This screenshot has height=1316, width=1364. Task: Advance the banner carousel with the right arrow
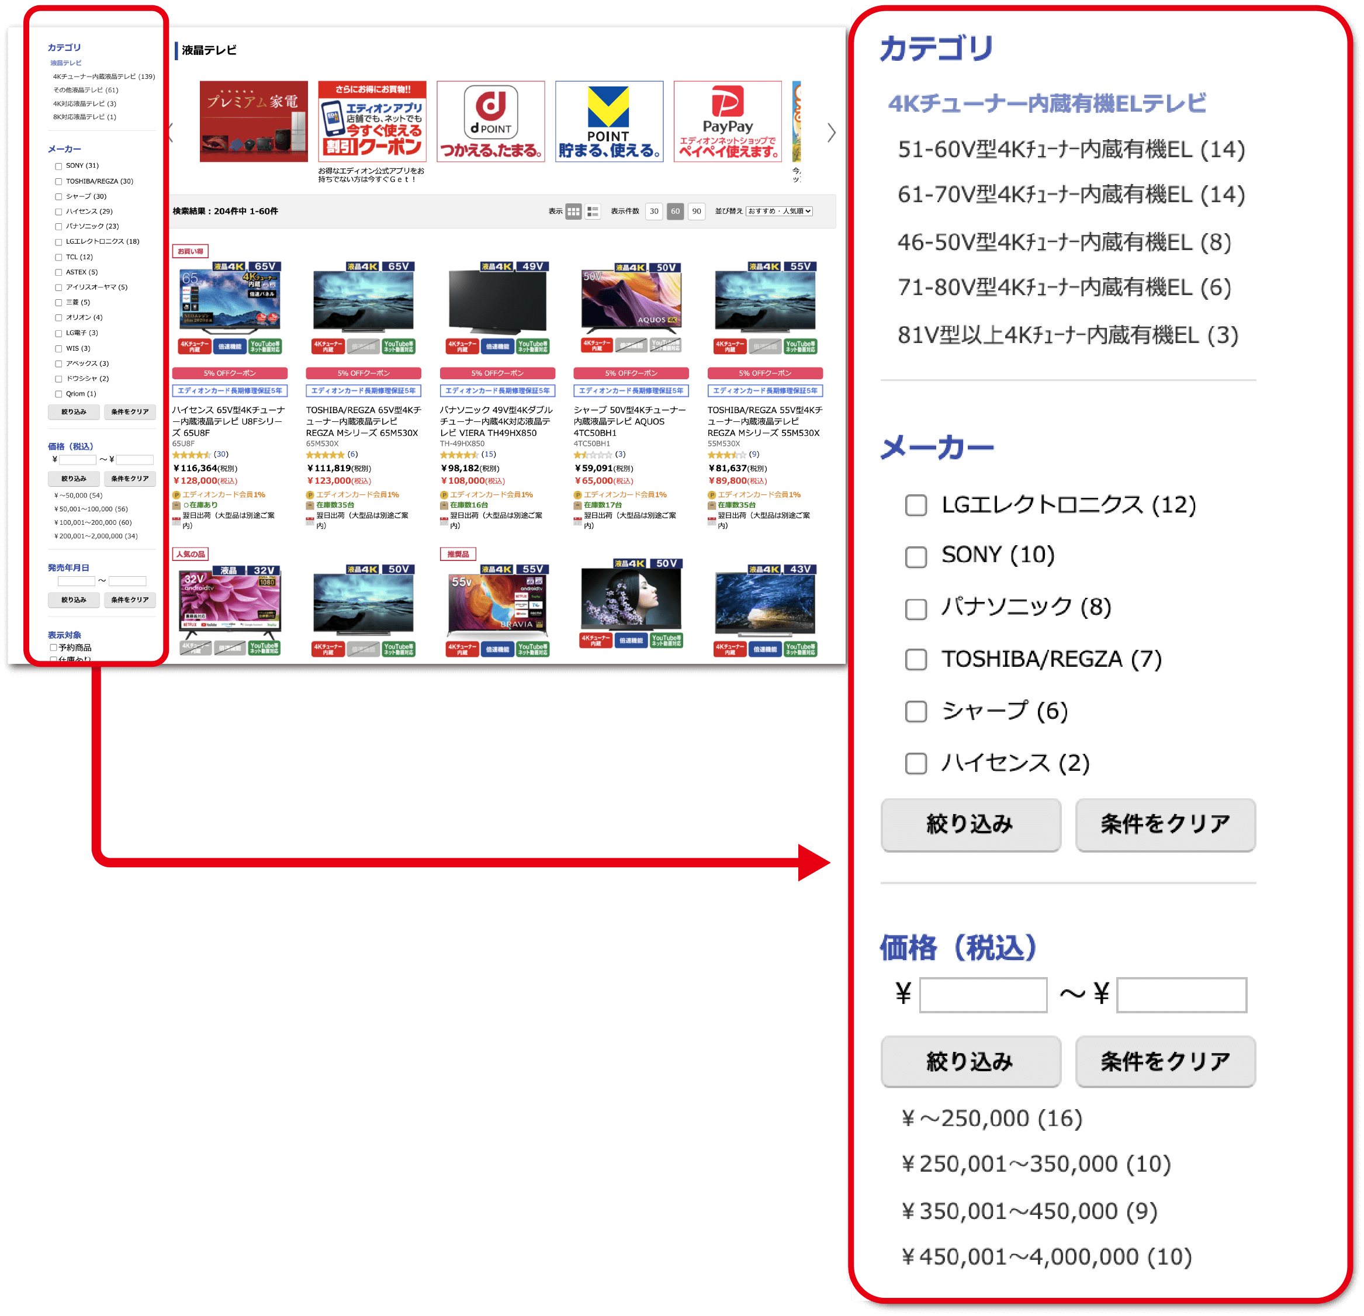(x=832, y=133)
